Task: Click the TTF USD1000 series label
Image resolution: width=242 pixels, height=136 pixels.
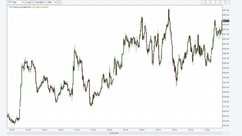Action: [16, 7]
